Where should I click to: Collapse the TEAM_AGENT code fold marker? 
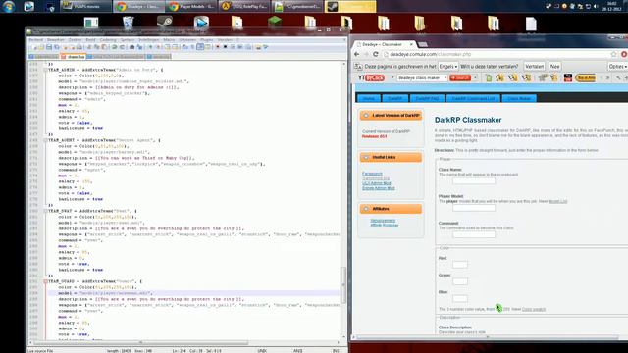pyautogui.click(x=46, y=140)
